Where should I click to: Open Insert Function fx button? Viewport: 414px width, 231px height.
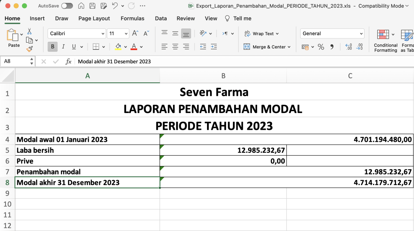(68, 61)
